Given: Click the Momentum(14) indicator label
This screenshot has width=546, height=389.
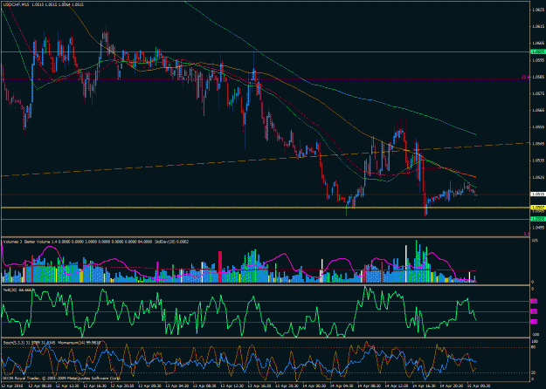Looking at the screenshot, I should [79, 343].
